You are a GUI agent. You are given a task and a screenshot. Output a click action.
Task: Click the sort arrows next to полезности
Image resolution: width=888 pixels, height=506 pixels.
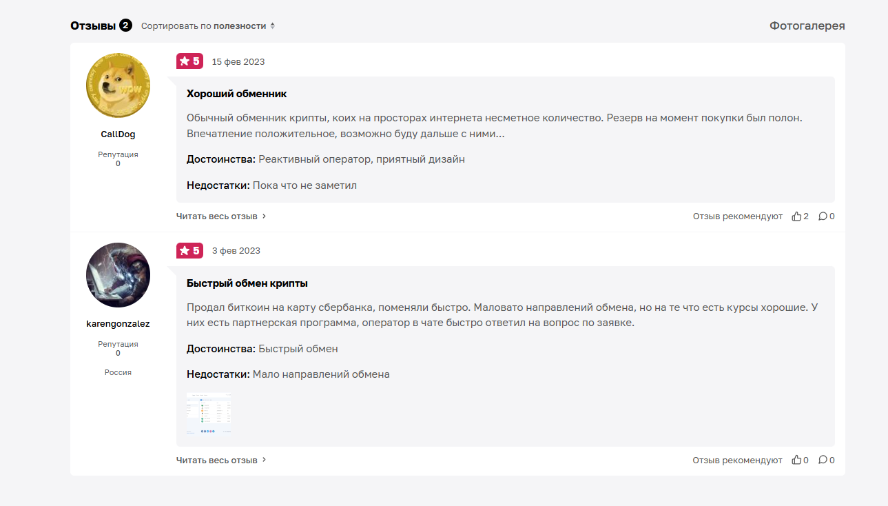[272, 26]
